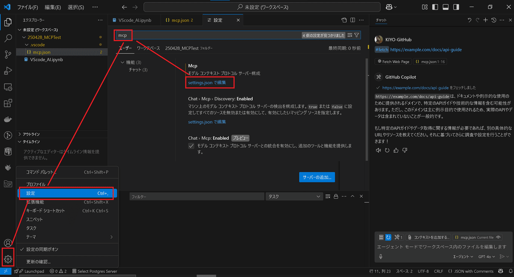
Task: Open the GPT-4o model picker
Action: tap(486, 256)
